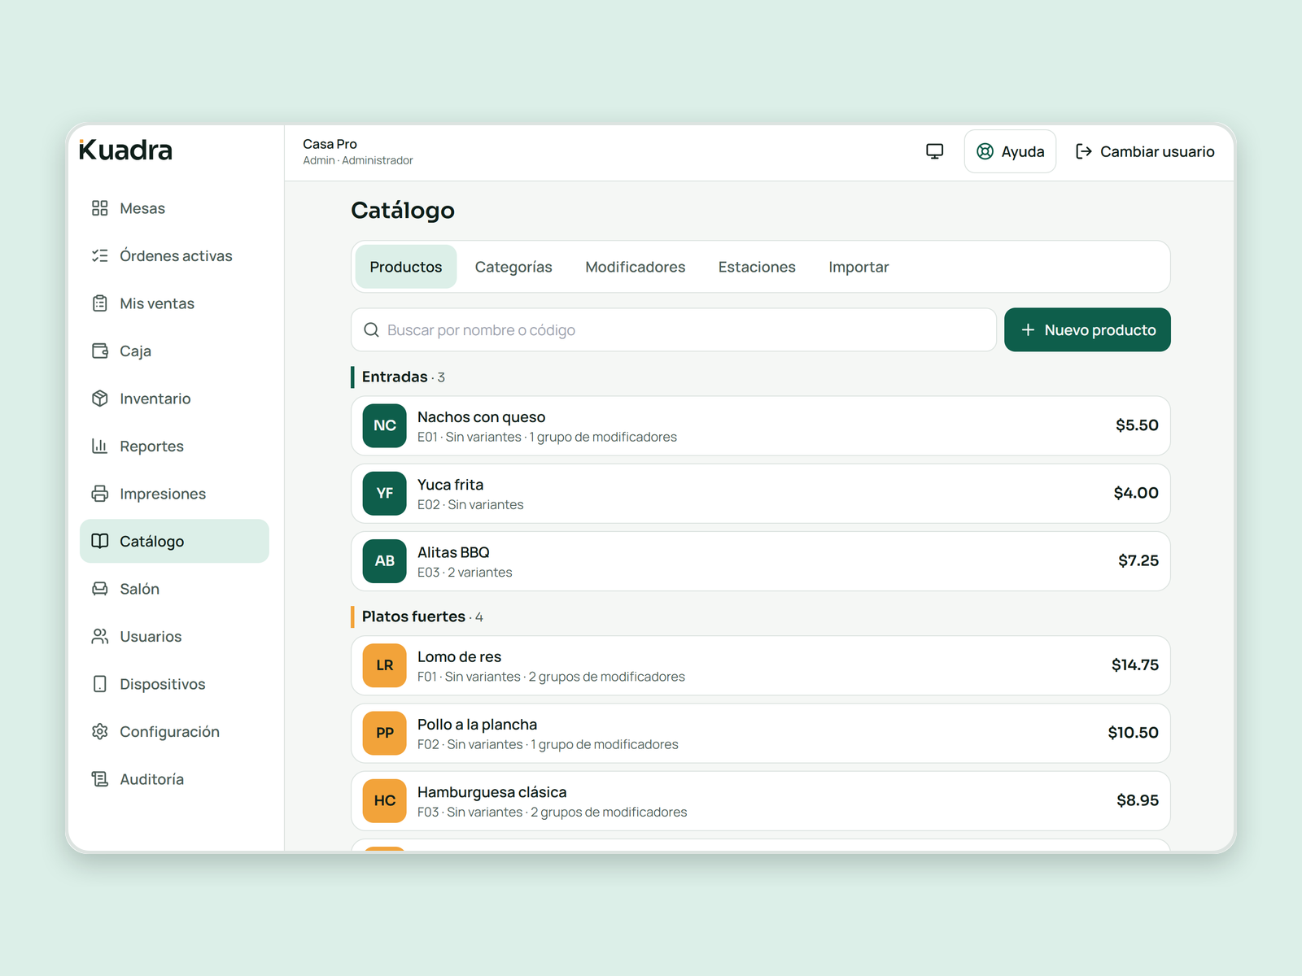This screenshot has height=976, width=1302.
Task: Click the $10.50 price
Action: coord(1133,733)
